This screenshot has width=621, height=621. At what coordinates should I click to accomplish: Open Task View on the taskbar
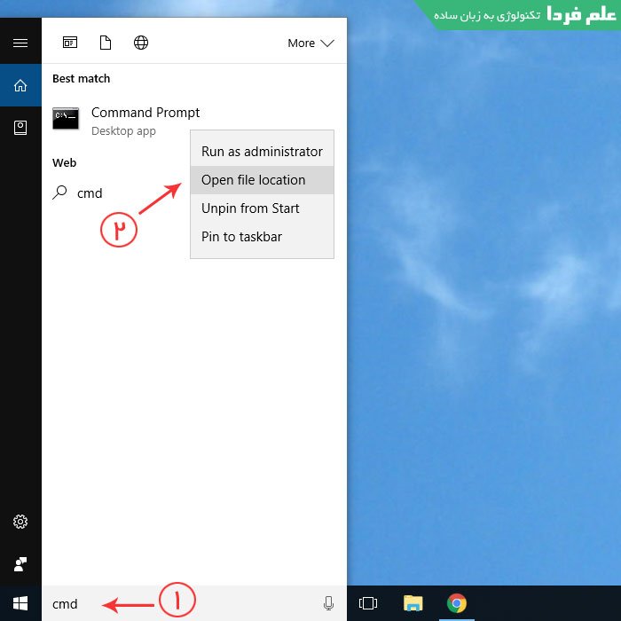[368, 603]
